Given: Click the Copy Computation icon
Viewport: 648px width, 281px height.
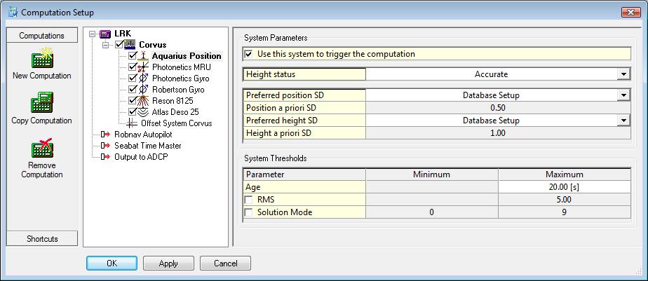Looking at the screenshot, I should [x=41, y=104].
